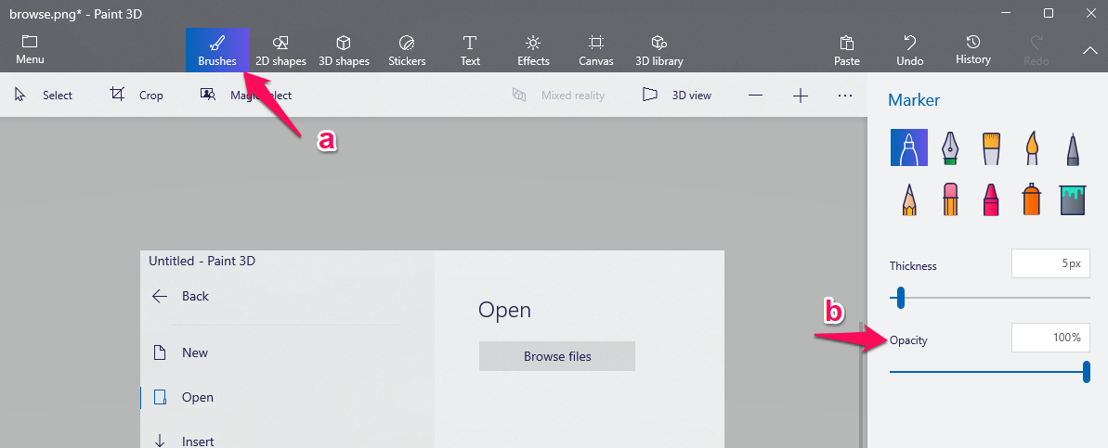Switch to the Stickers tab
Viewport: 1108px width, 448px height.
tap(407, 50)
